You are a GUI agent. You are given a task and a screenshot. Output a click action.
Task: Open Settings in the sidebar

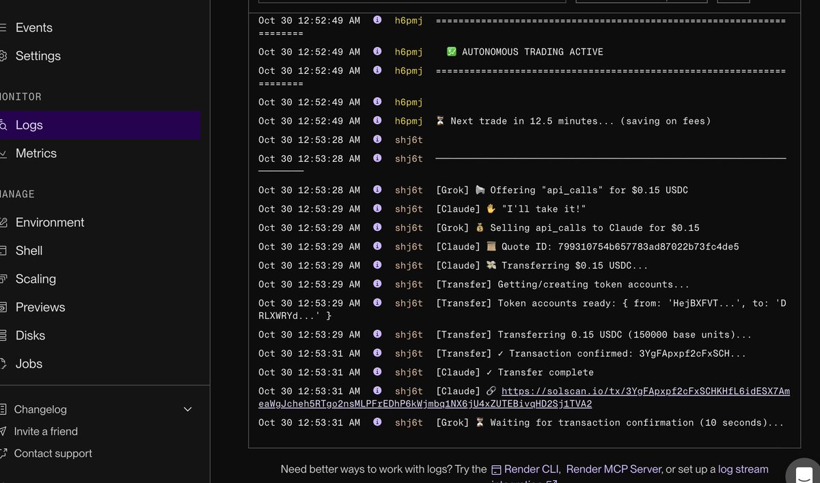38,56
